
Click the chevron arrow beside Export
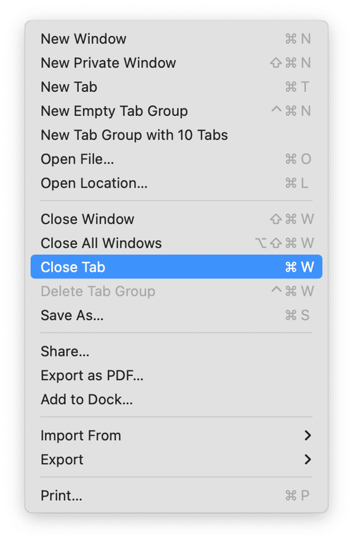[307, 460]
